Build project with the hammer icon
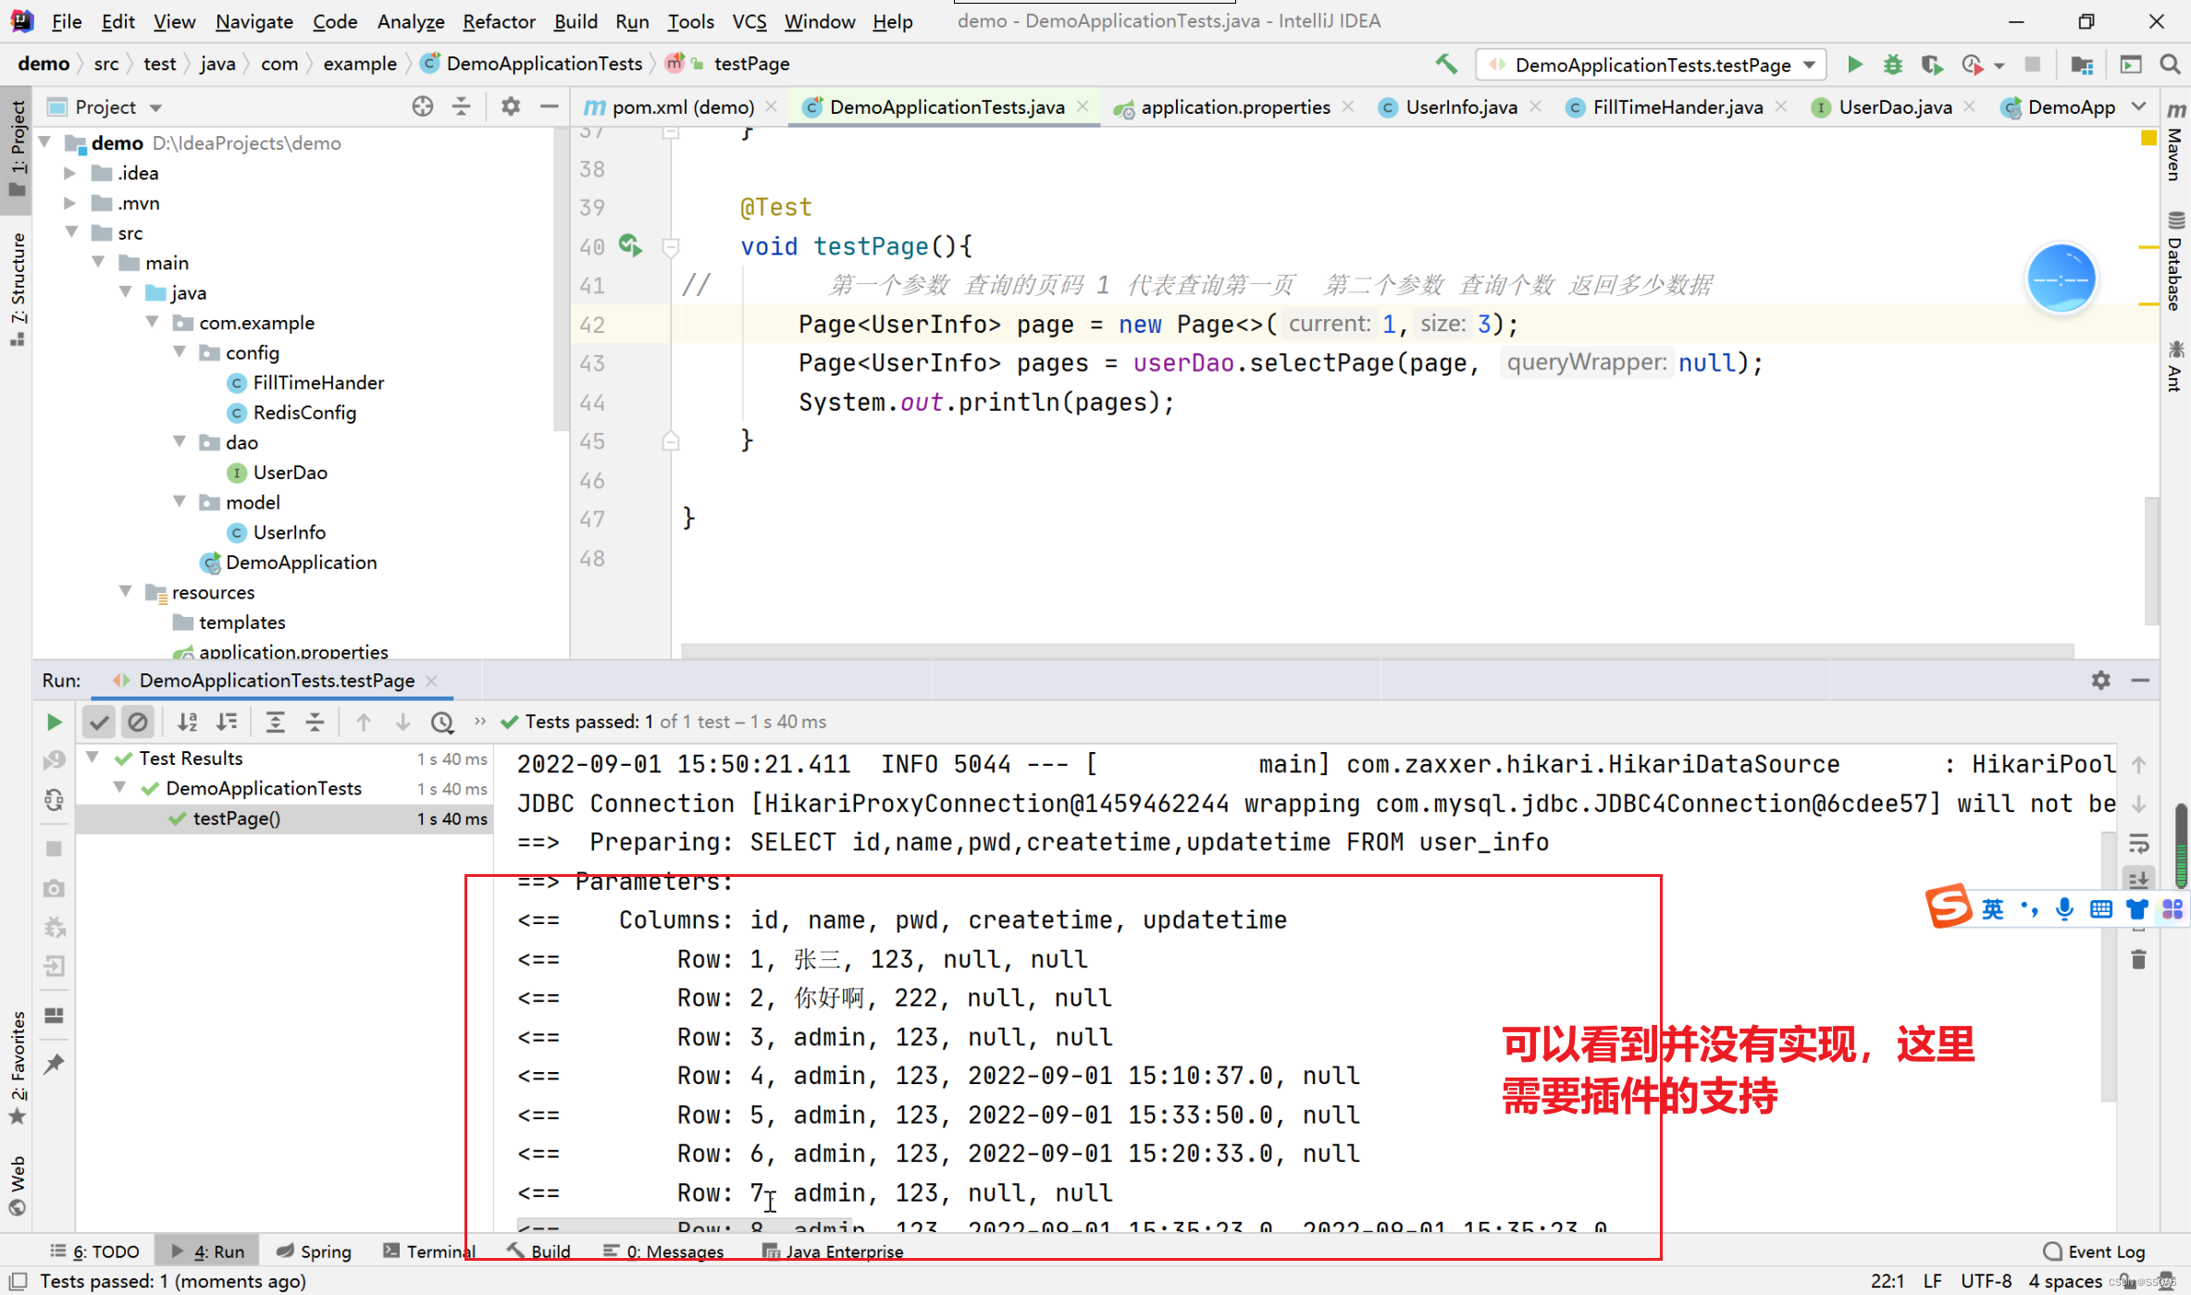Viewport: 2191px width, 1295px height. (1446, 64)
